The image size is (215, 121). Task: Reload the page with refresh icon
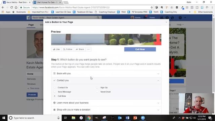point(12,7)
